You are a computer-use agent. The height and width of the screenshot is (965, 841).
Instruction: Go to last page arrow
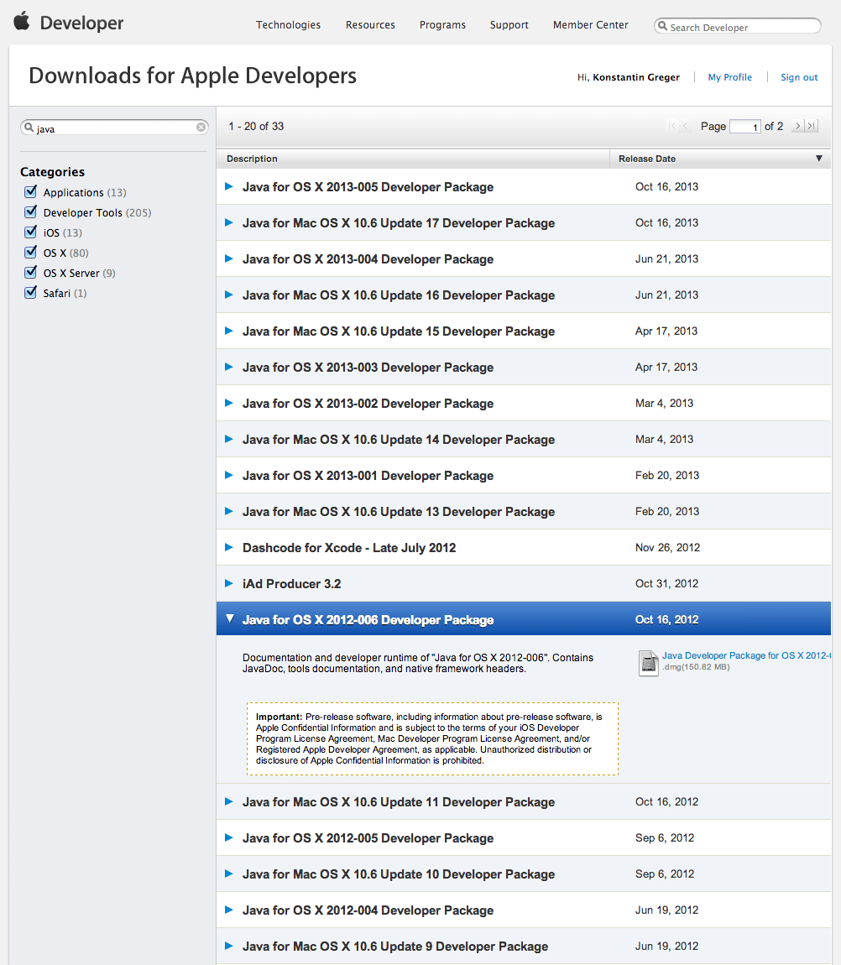812,126
